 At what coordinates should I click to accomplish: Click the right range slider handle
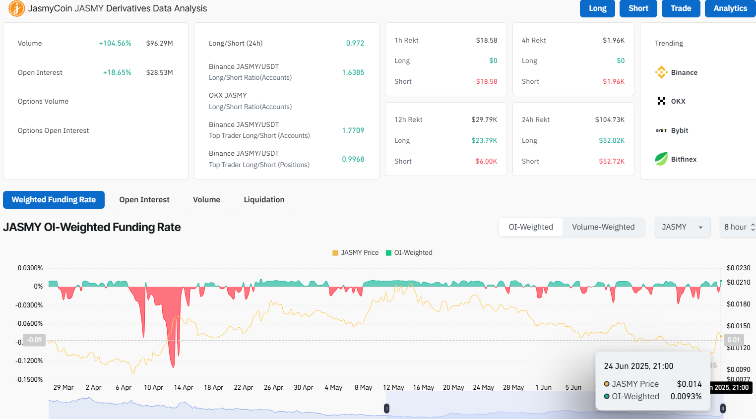pos(723,408)
